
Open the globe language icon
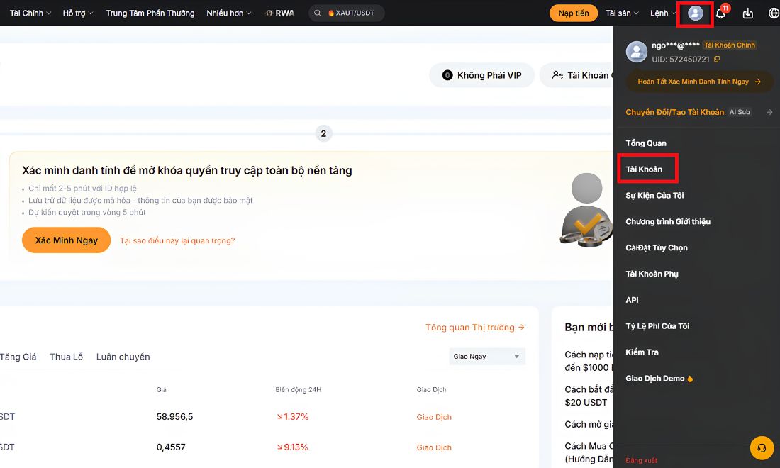click(774, 13)
